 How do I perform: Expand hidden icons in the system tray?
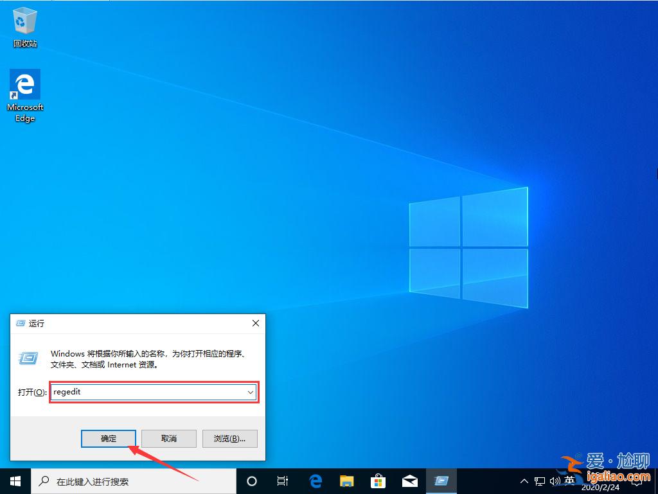click(x=524, y=481)
